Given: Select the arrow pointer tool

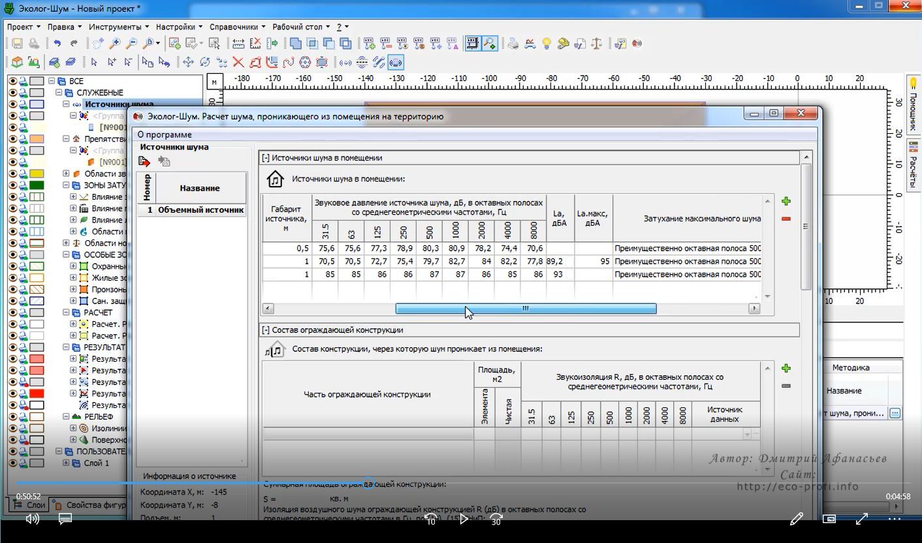Looking at the screenshot, I should (x=95, y=62).
